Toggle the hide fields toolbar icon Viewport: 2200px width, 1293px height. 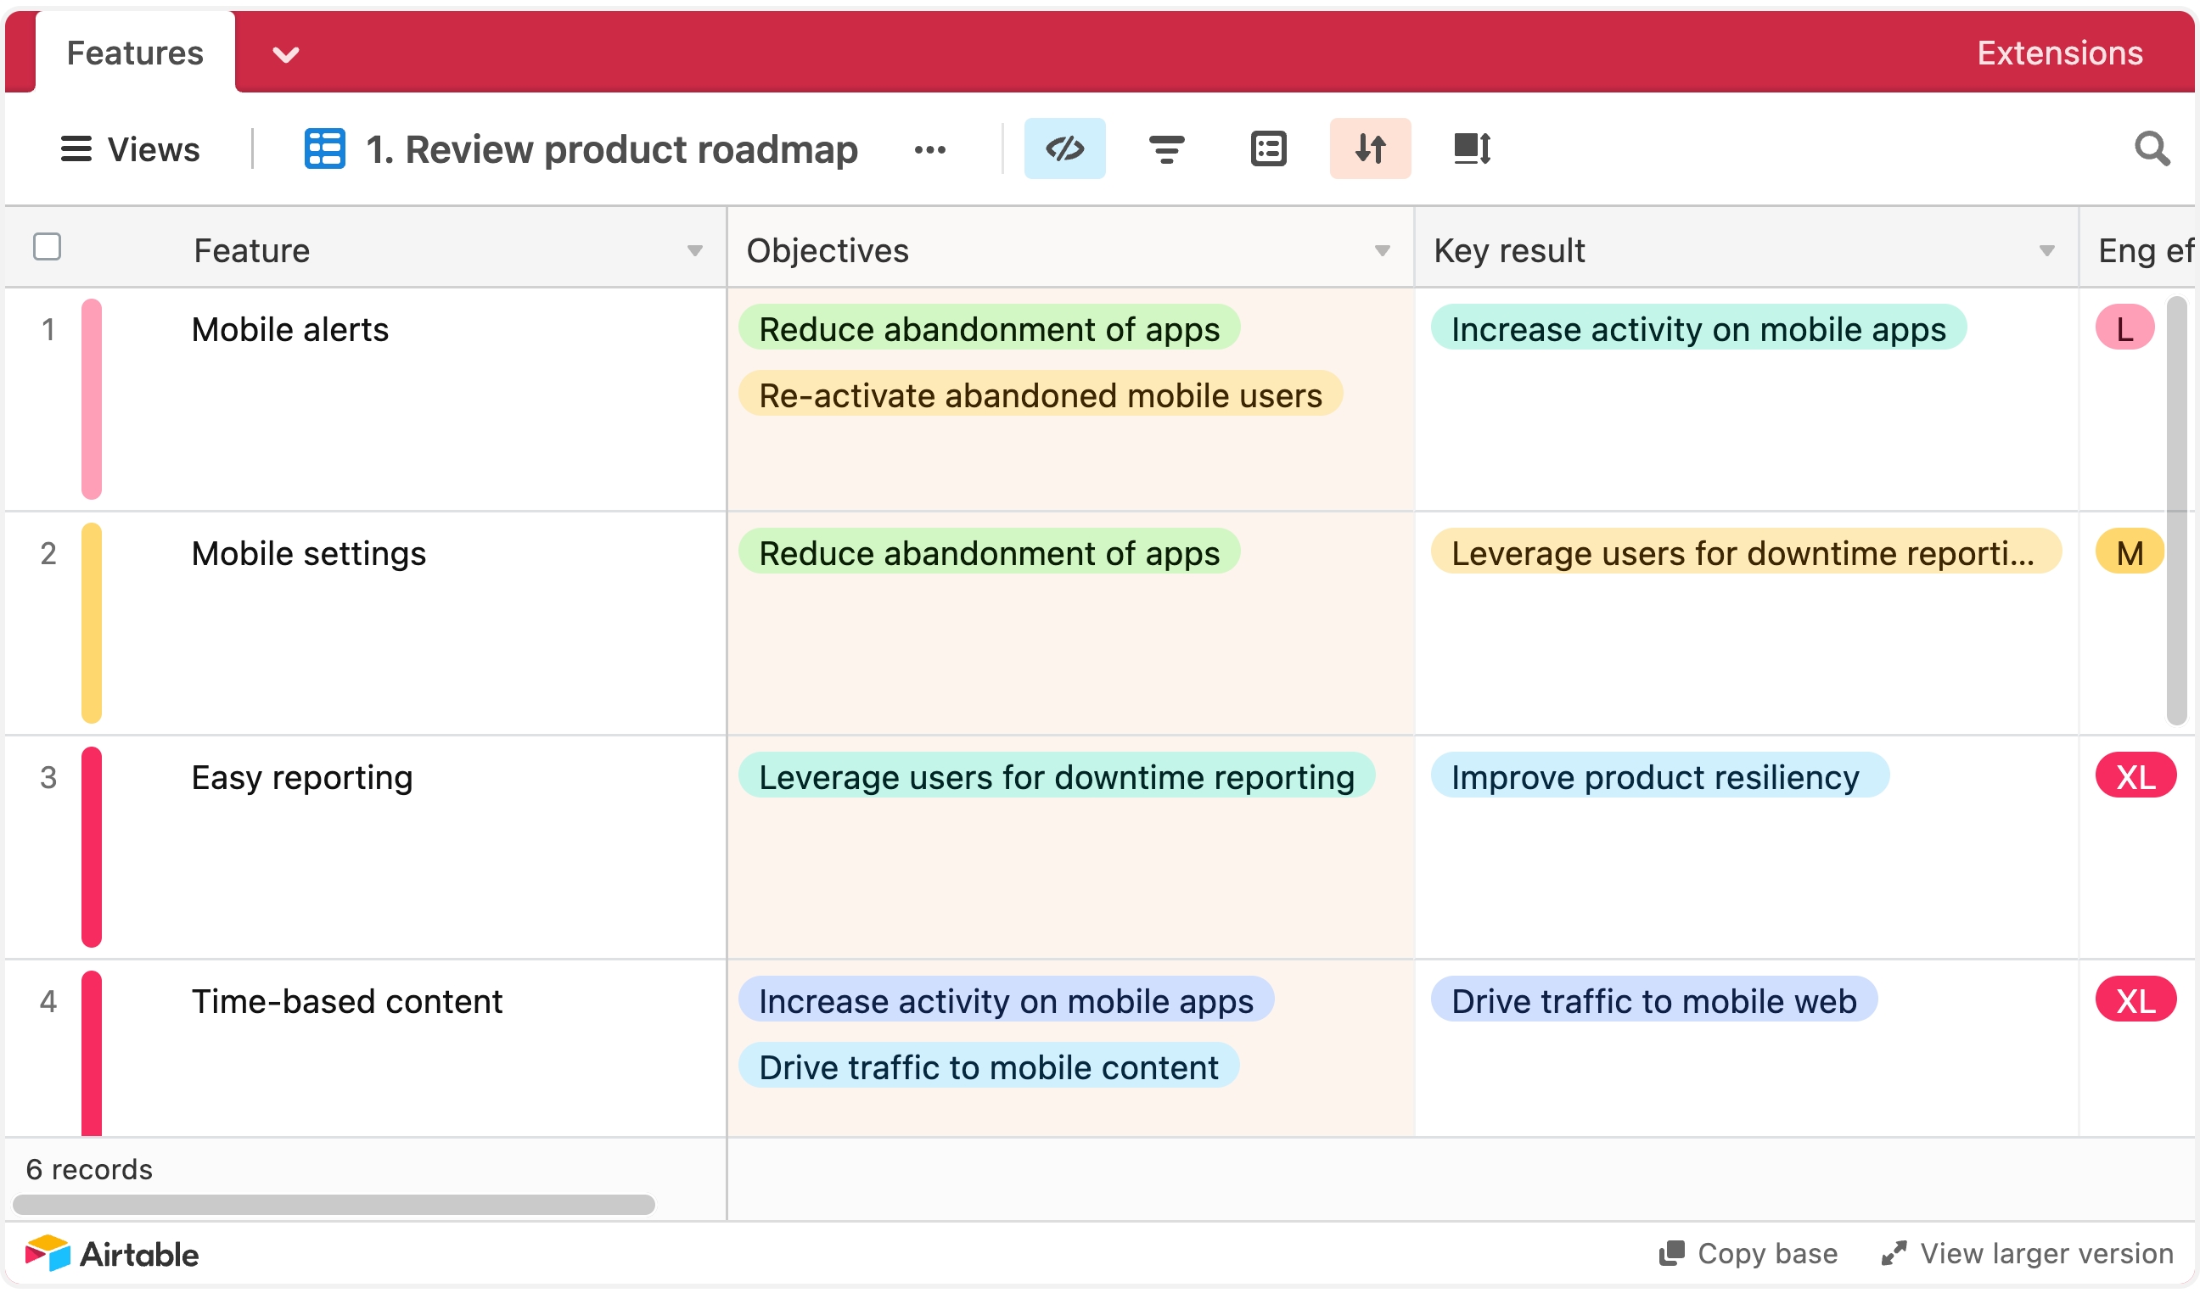click(1064, 149)
